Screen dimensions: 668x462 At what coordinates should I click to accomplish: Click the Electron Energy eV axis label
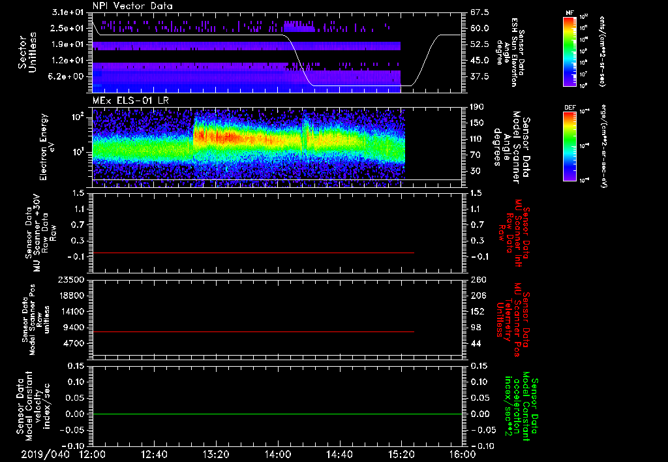(44, 147)
